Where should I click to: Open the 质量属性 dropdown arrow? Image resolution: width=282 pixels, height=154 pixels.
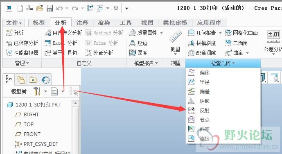coord(162,33)
